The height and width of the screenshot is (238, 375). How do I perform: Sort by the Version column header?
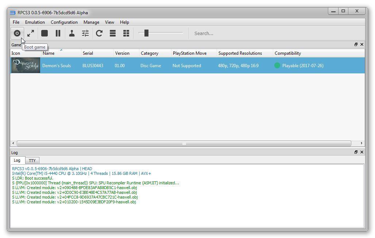tap(126, 53)
